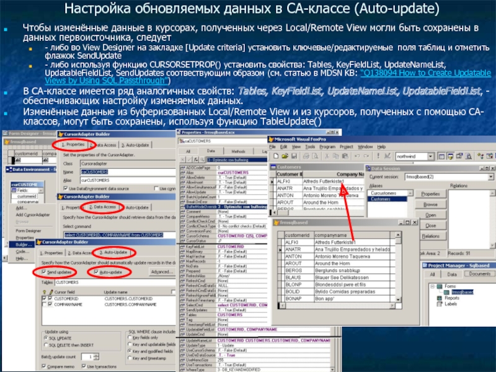Viewport: 496px width, 372px height.
Task: Click the Tables input field containing CUSTOMERS
Action: [115, 282]
